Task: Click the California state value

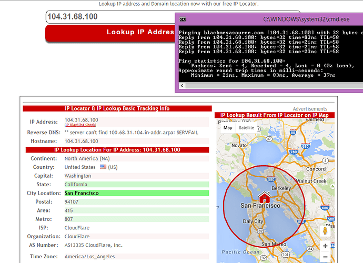Action: click(76, 185)
